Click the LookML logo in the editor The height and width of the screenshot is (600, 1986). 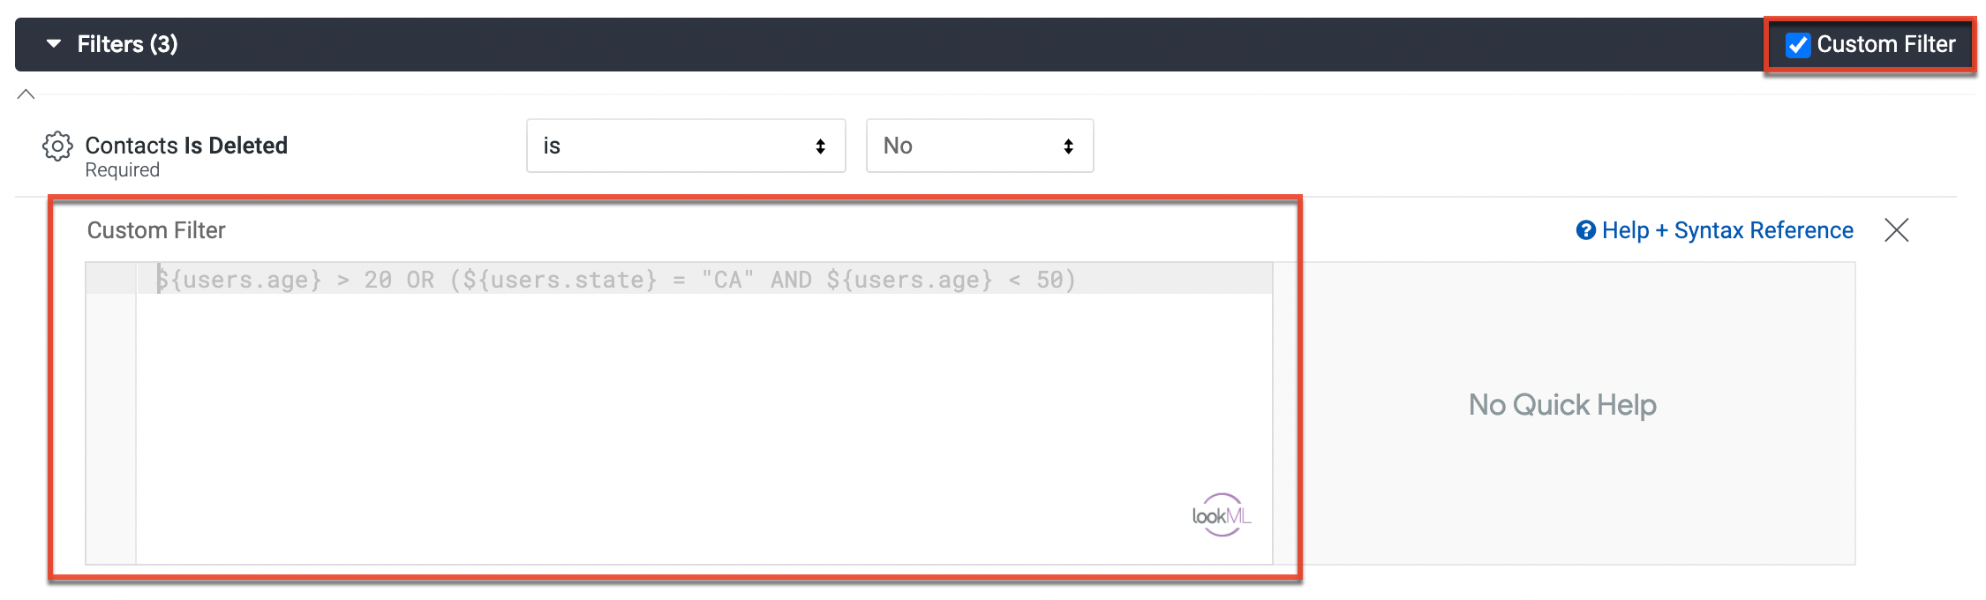1221,515
